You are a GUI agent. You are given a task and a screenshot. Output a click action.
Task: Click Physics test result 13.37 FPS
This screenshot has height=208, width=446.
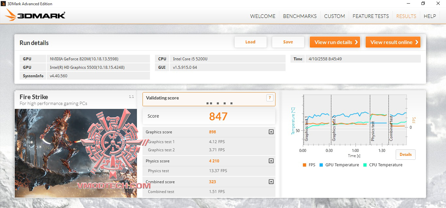tap(218, 171)
